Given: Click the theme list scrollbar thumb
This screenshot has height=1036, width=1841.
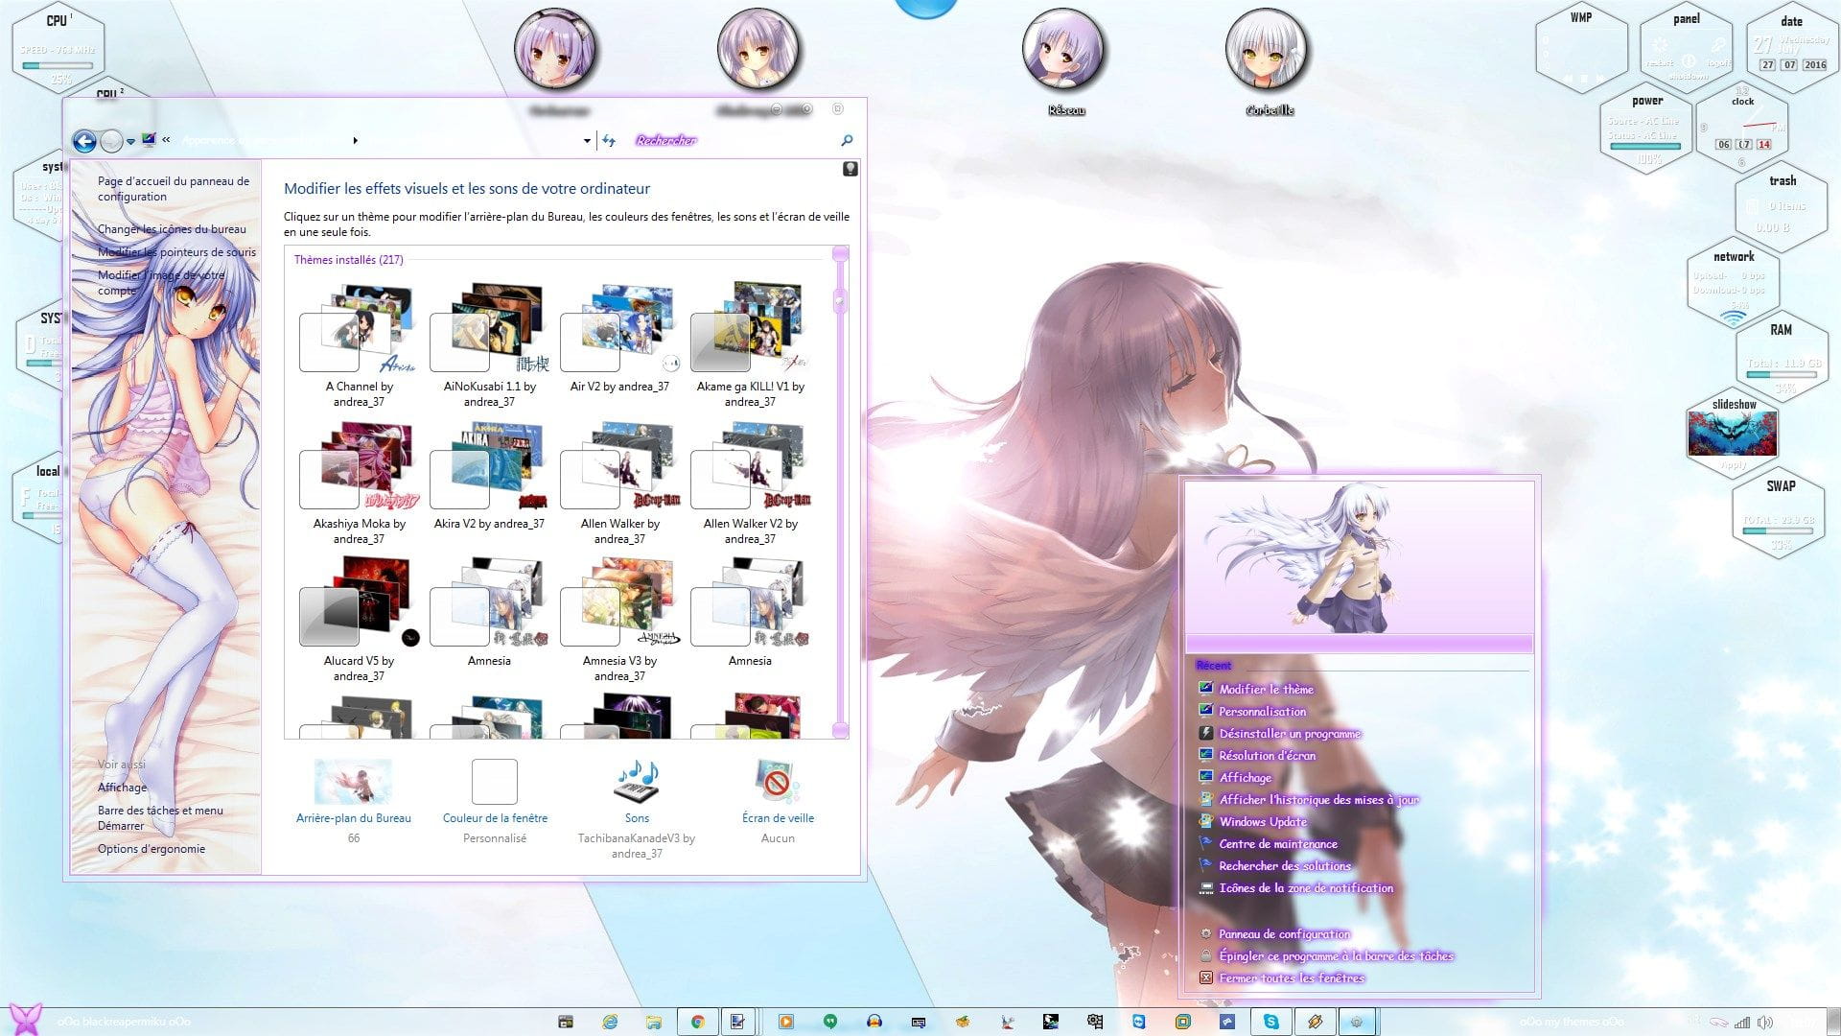Looking at the screenshot, I should point(840,301).
